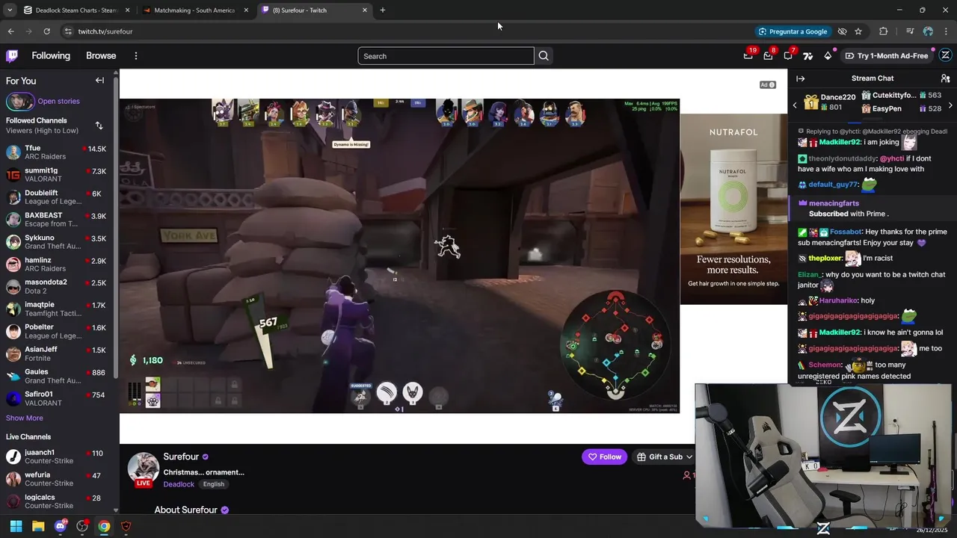Screen dimensions: 957x538
Task: Open Chrome media controls icon
Action: pos(910,31)
